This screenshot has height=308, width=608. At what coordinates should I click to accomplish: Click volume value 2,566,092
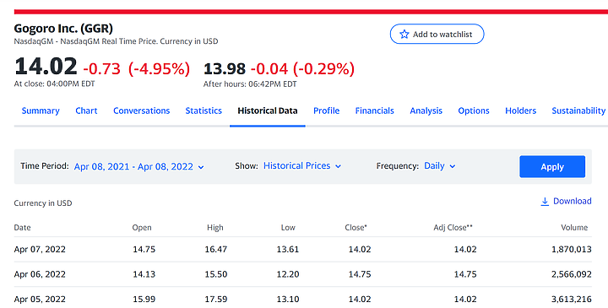(x=572, y=274)
